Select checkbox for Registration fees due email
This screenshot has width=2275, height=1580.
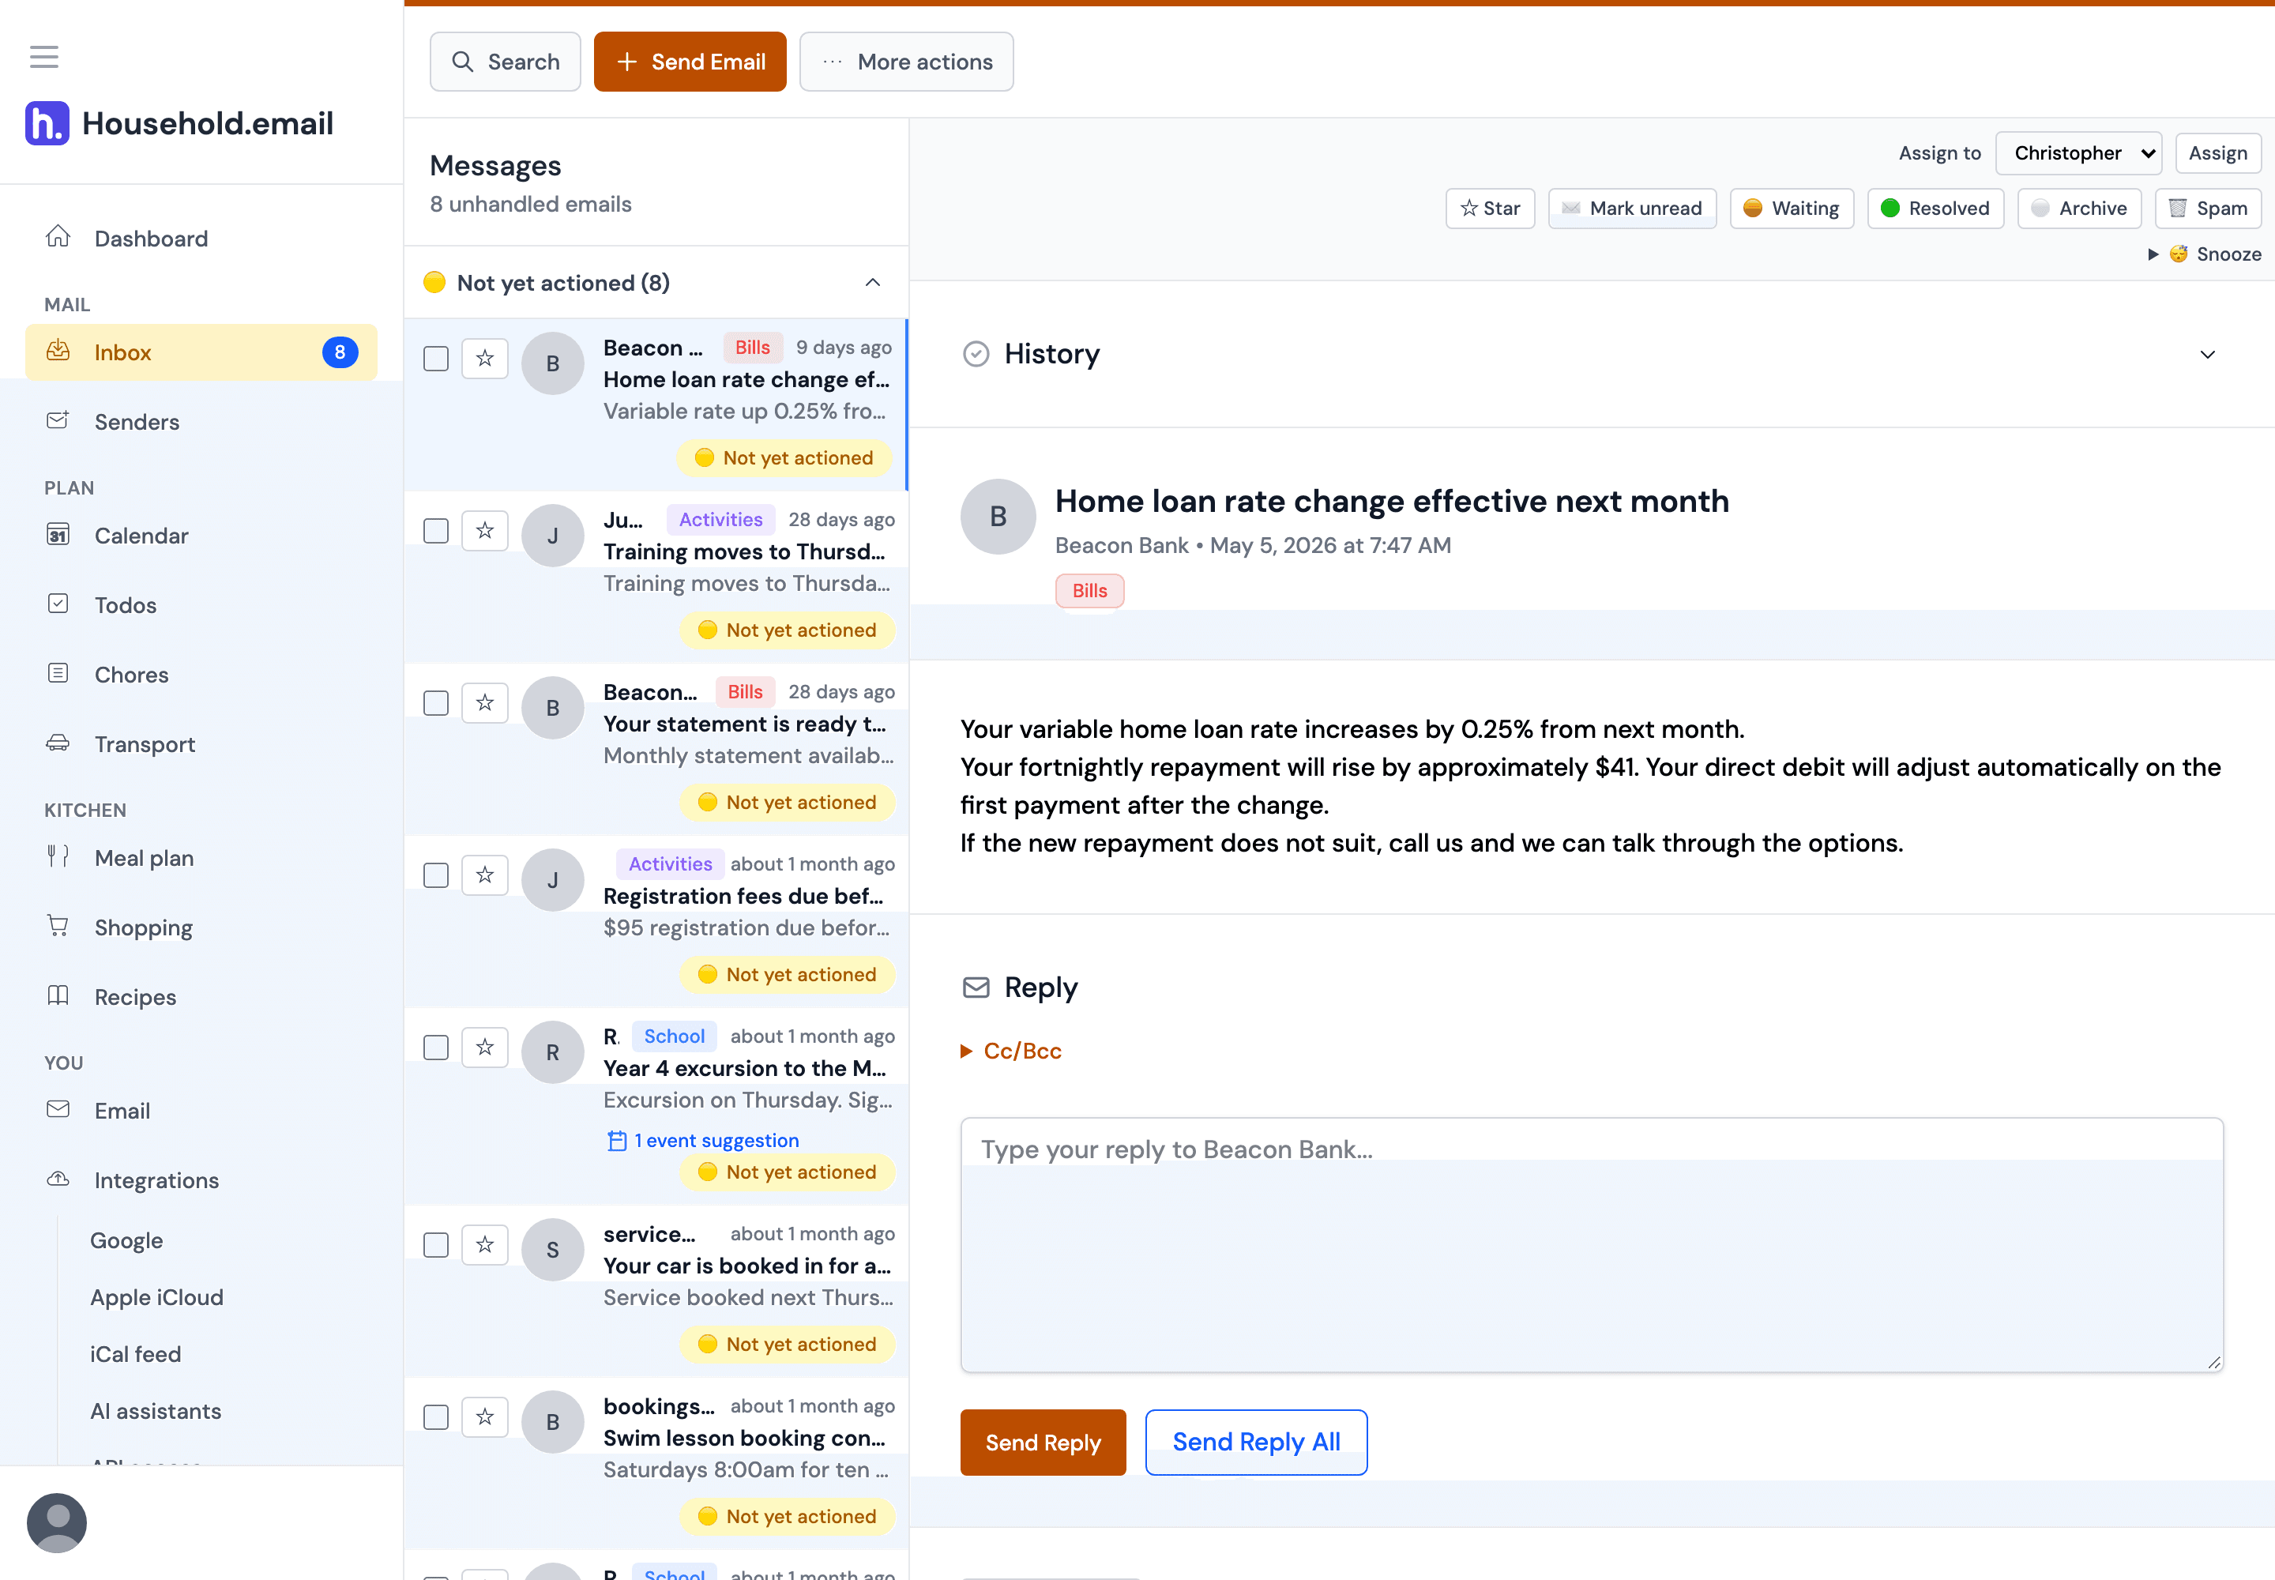click(435, 875)
